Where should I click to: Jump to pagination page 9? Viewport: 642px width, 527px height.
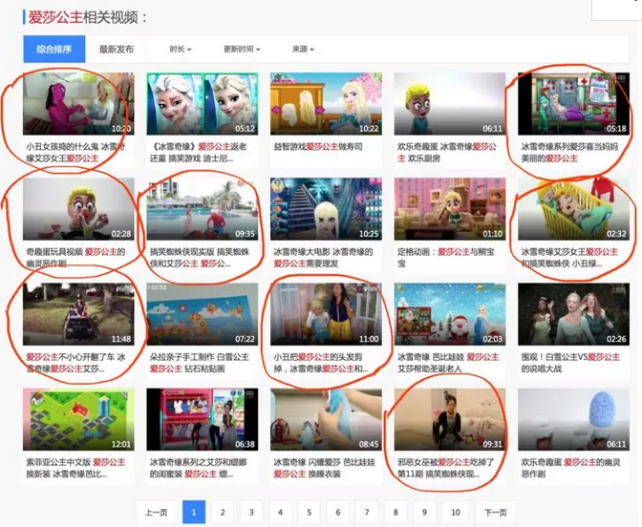(x=424, y=513)
